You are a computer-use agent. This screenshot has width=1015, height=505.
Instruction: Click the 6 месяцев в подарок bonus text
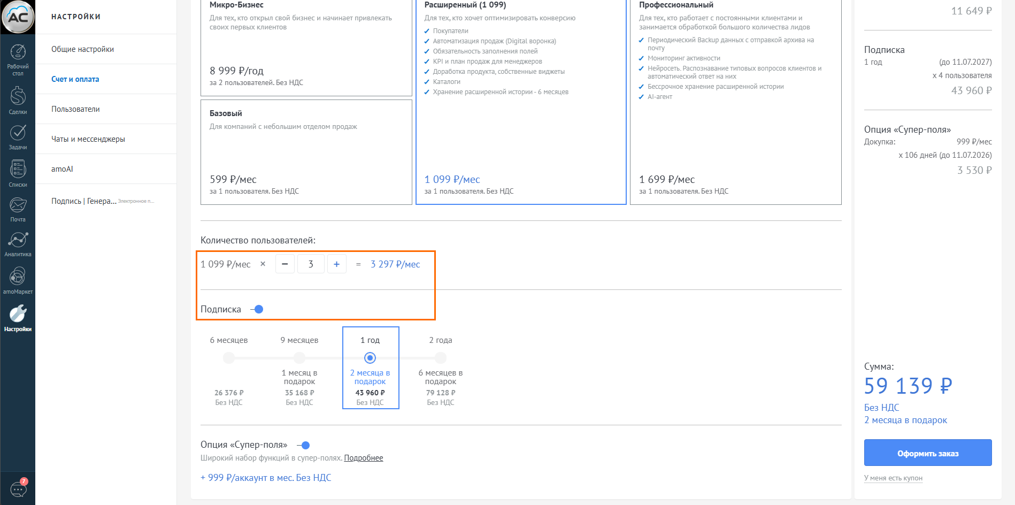[x=441, y=377]
